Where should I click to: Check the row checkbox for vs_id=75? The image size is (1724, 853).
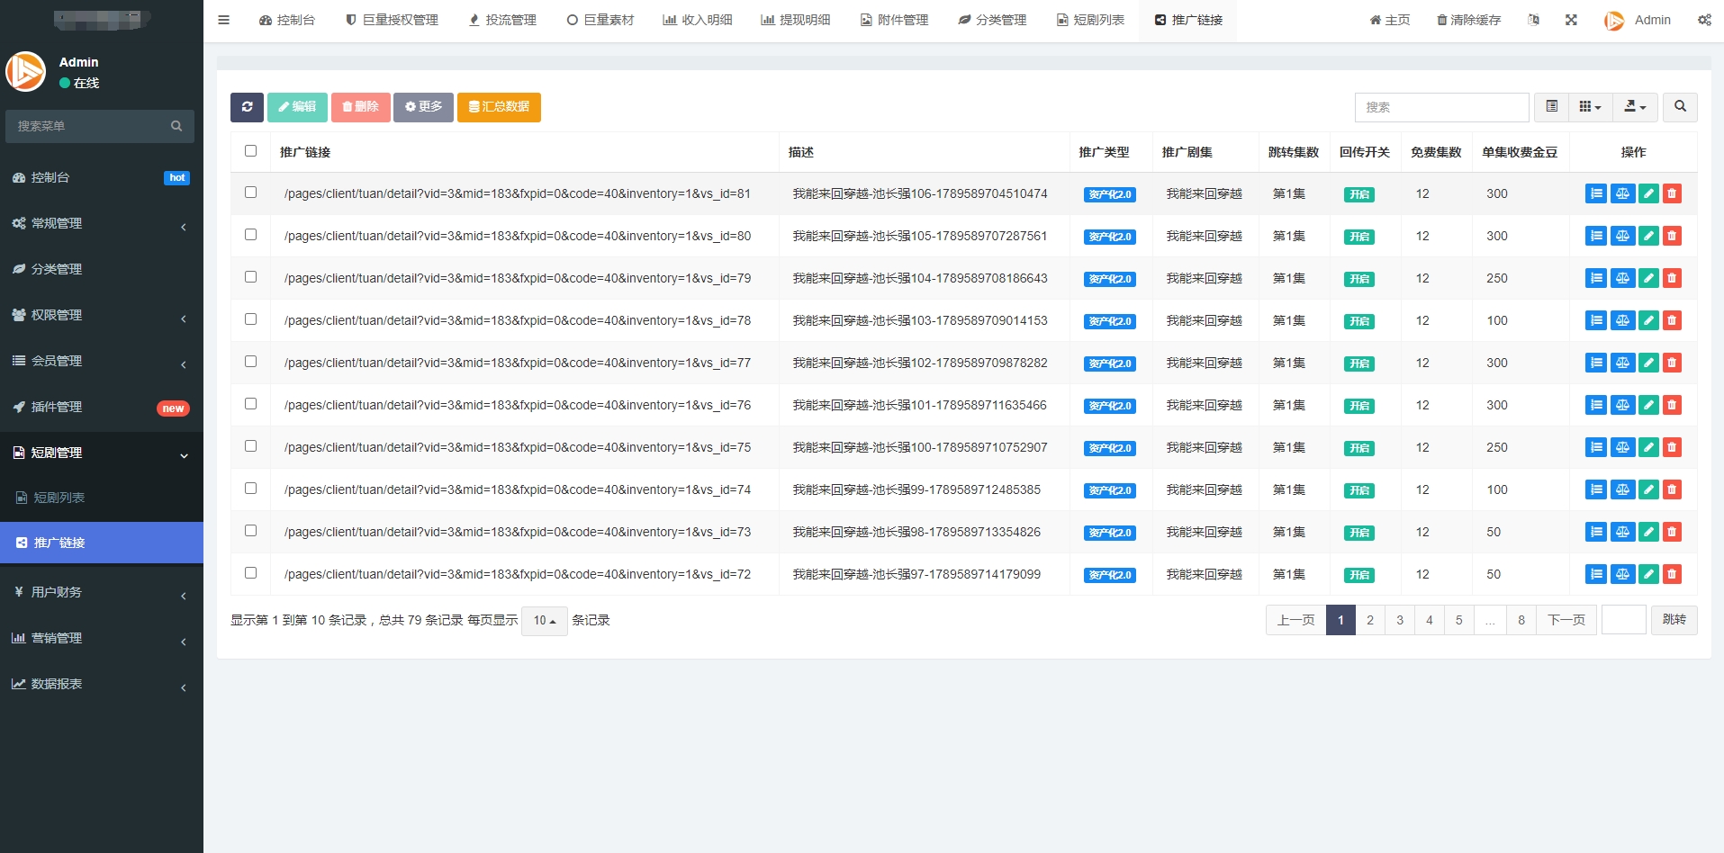tap(250, 446)
